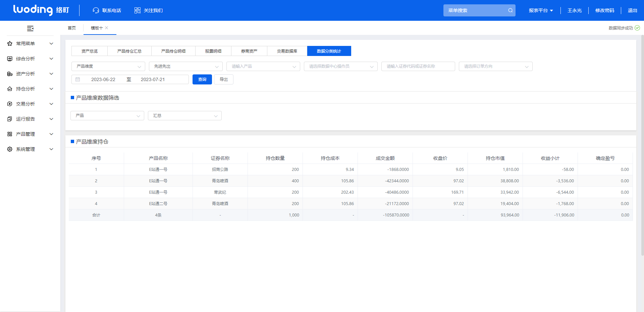Open the 汇总 filter dropdown
The height and width of the screenshot is (312, 644).
click(x=185, y=116)
